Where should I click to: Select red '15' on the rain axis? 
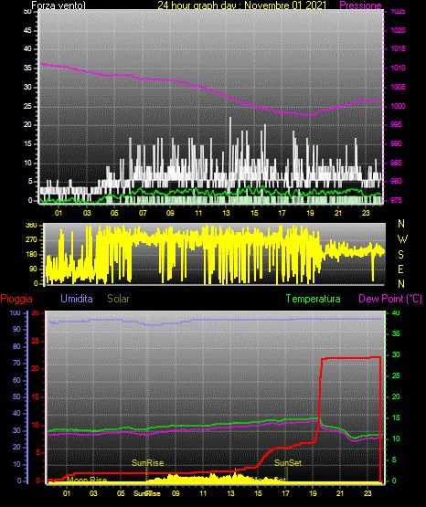(36, 396)
